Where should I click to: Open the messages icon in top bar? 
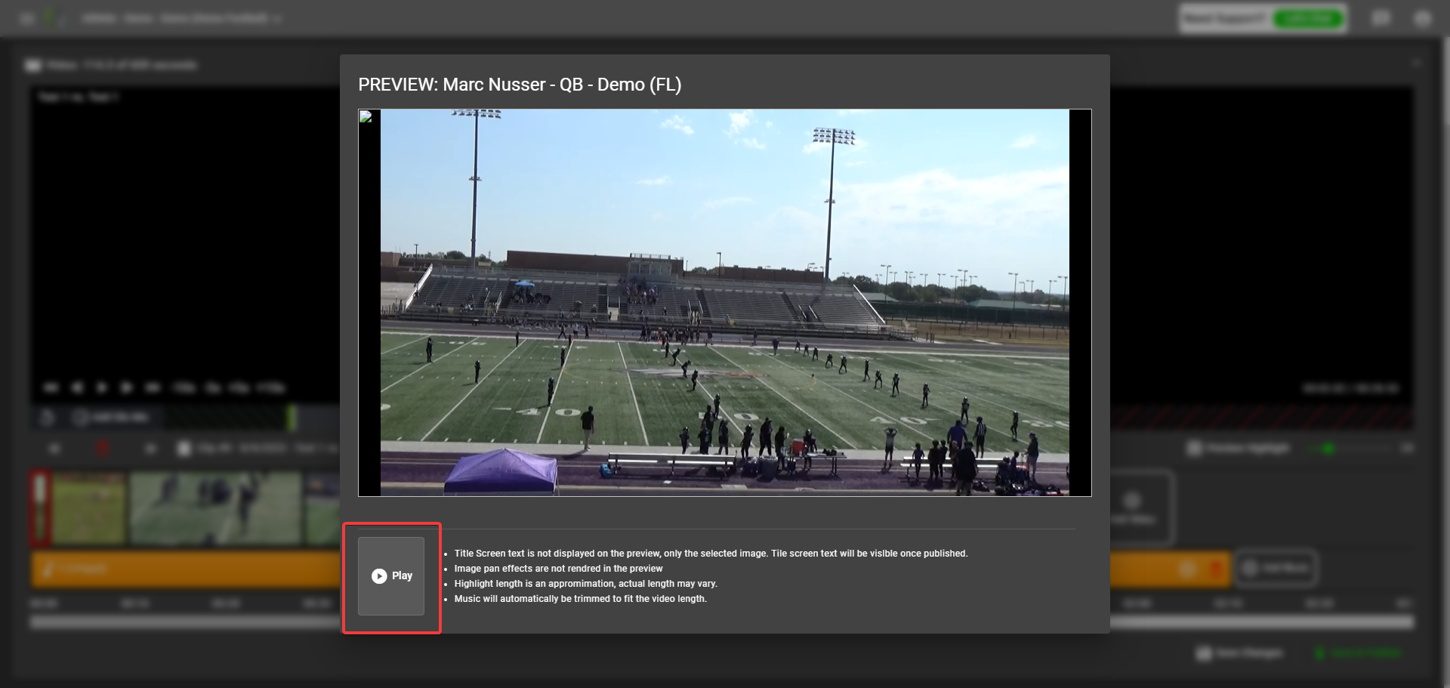1381,18
